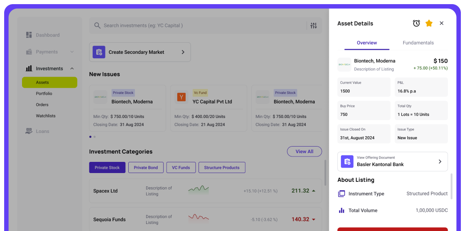Click the Vc Fund tag
This screenshot has height=231, width=465.
pos(200,93)
